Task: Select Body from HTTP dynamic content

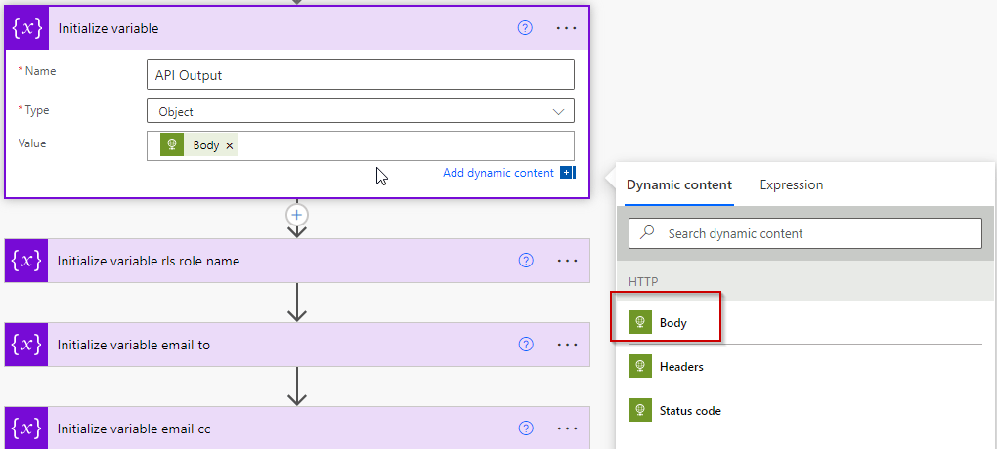Action: pyautogui.click(x=672, y=323)
